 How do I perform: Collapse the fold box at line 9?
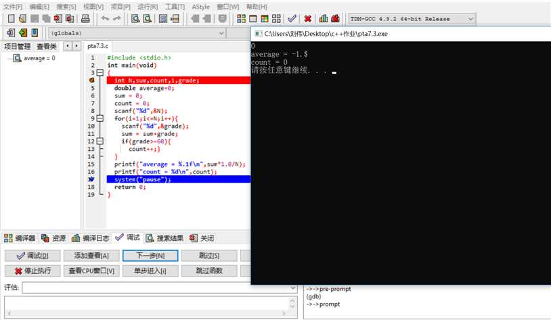tap(100, 118)
